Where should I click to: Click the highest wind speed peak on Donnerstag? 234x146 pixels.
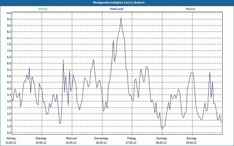[121, 18]
